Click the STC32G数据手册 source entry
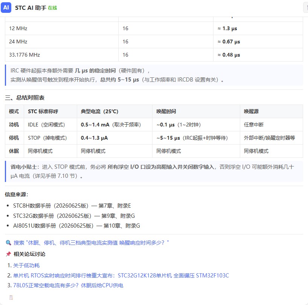The image size is (308, 305). [74, 216]
